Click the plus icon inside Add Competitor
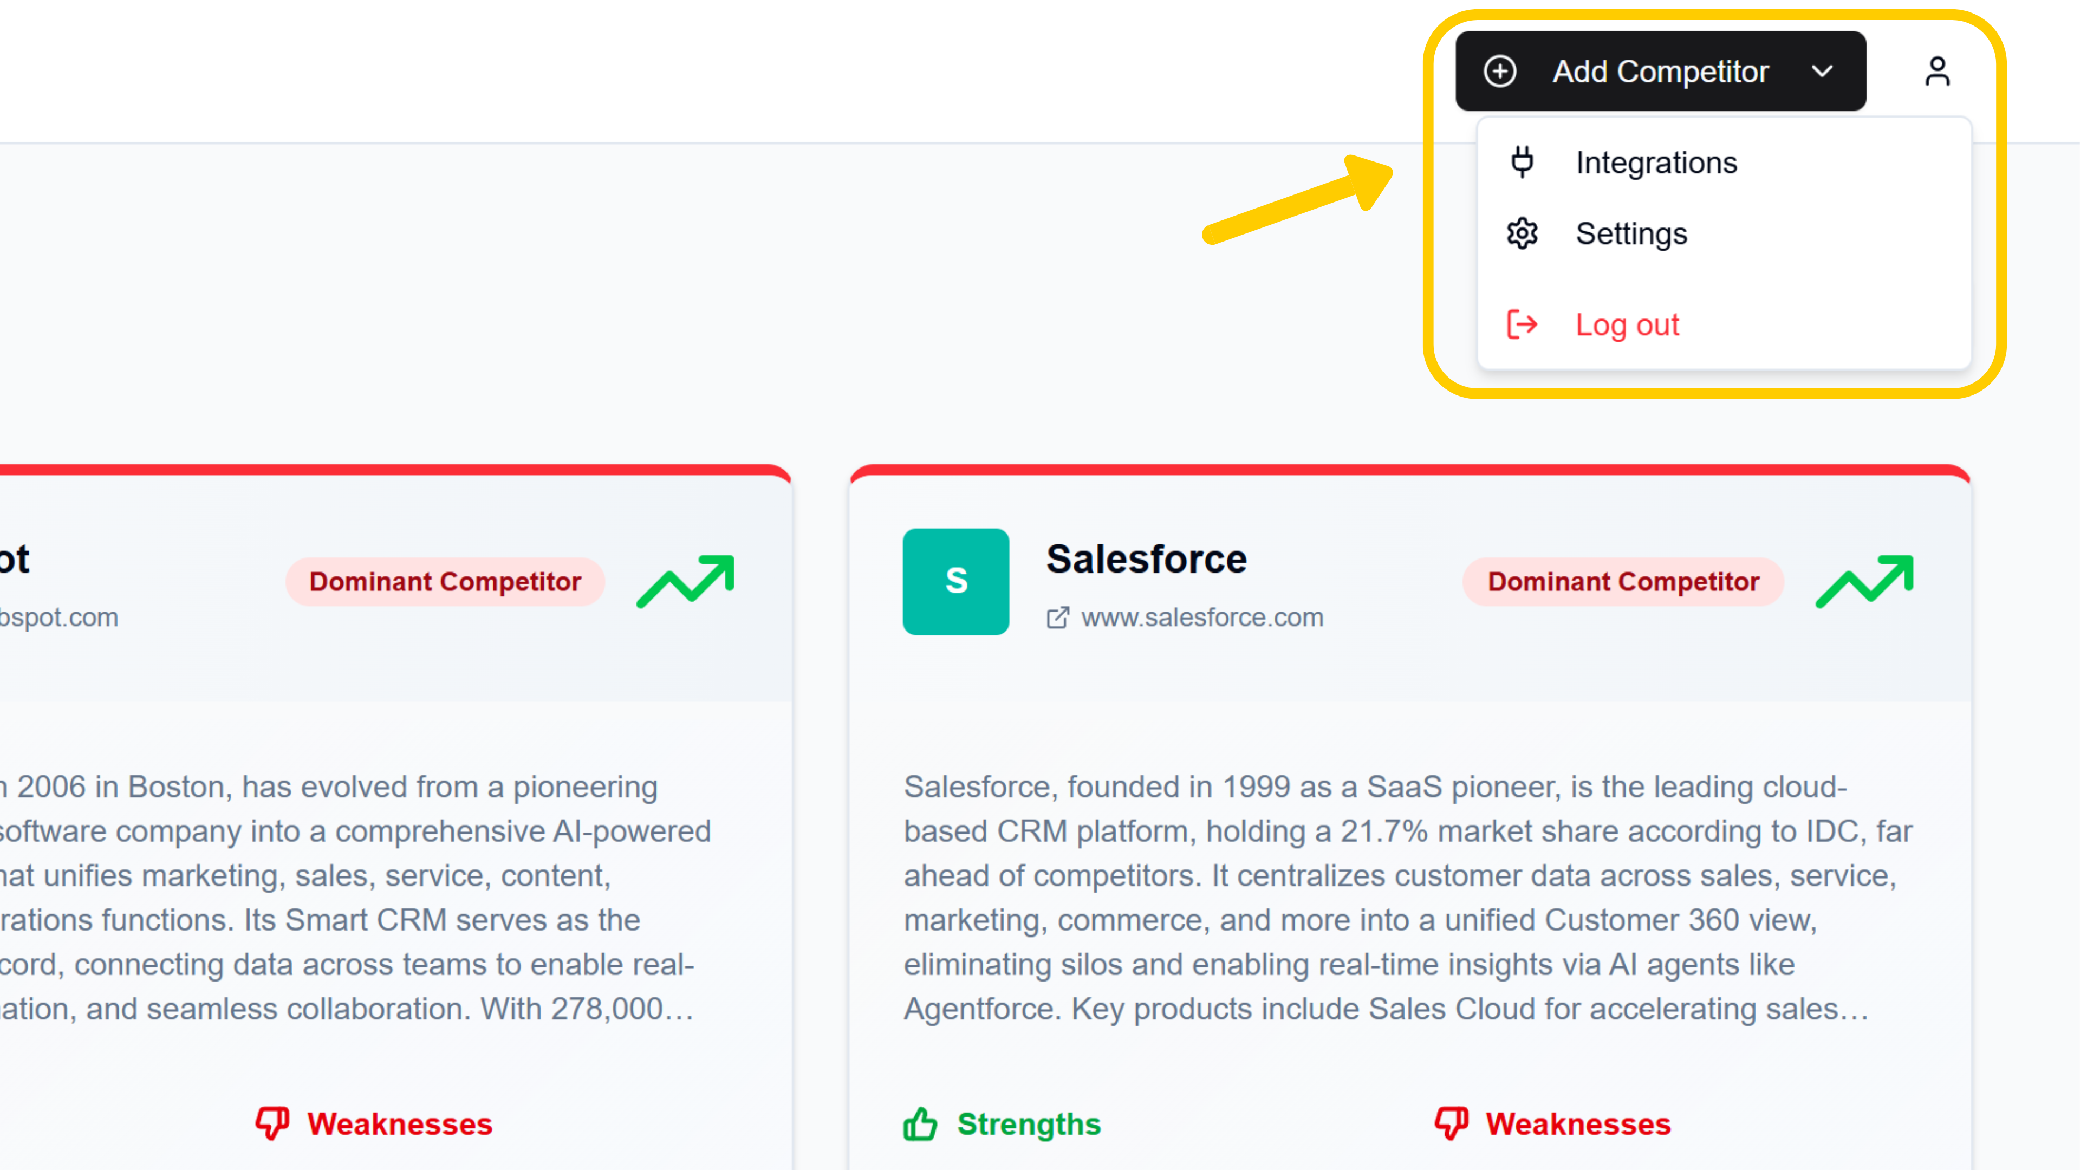Image resolution: width=2080 pixels, height=1170 pixels. pos(1501,71)
